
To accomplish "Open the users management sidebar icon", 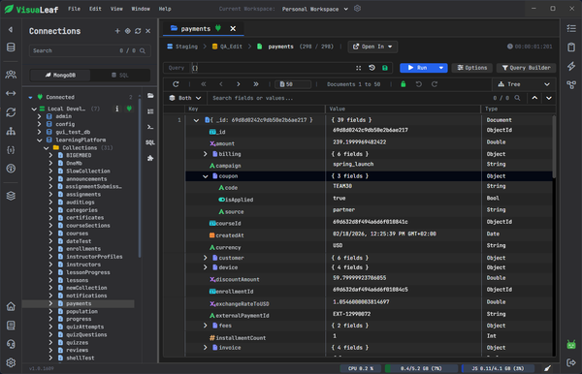I will [11, 75].
